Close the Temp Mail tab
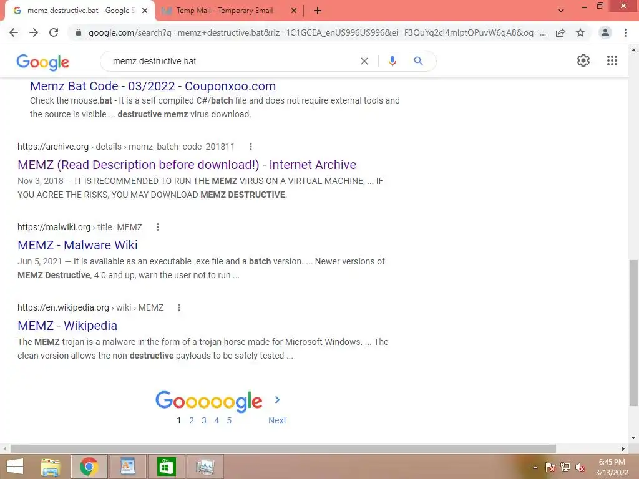This screenshot has width=639, height=479. click(294, 11)
